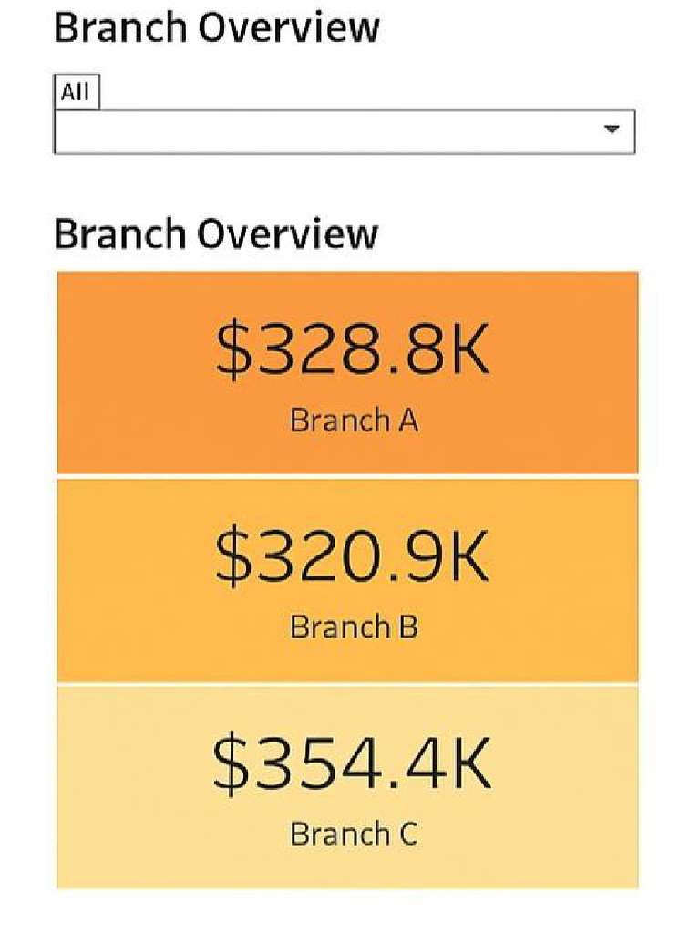Image resolution: width=700 pixels, height=934 pixels.
Task: Open the branch filter combo box
Action: point(344,132)
